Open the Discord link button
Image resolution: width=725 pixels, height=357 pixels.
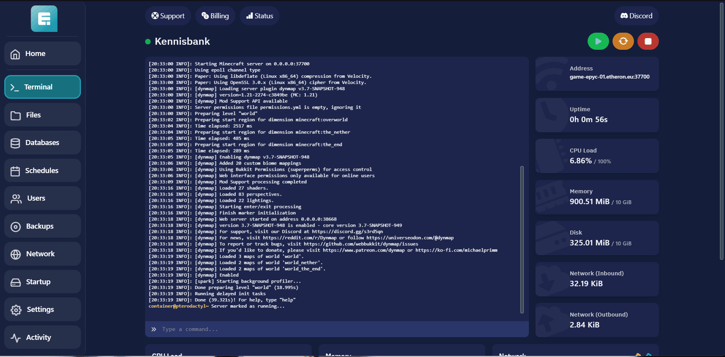point(636,16)
